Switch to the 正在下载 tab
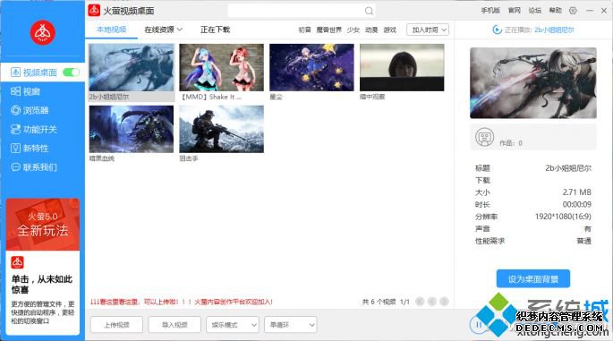The height and width of the screenshot is (341, 613). point(215,30)
